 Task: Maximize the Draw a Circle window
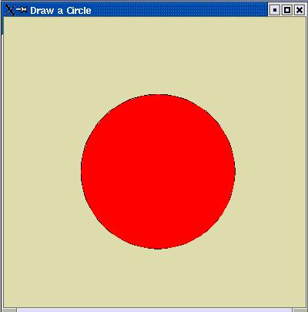287,10
